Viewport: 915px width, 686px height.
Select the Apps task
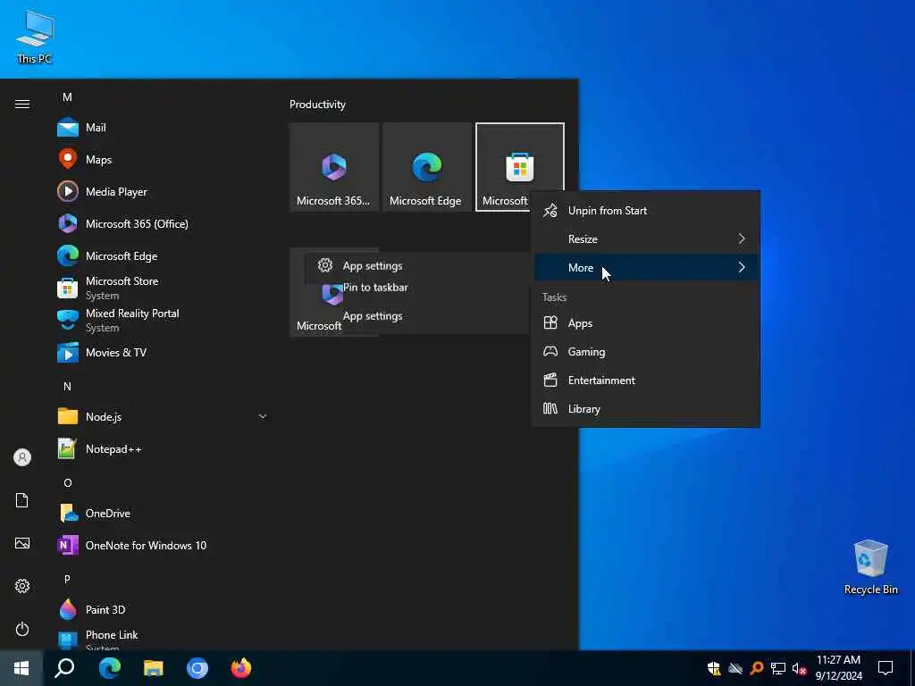point(646,323)
